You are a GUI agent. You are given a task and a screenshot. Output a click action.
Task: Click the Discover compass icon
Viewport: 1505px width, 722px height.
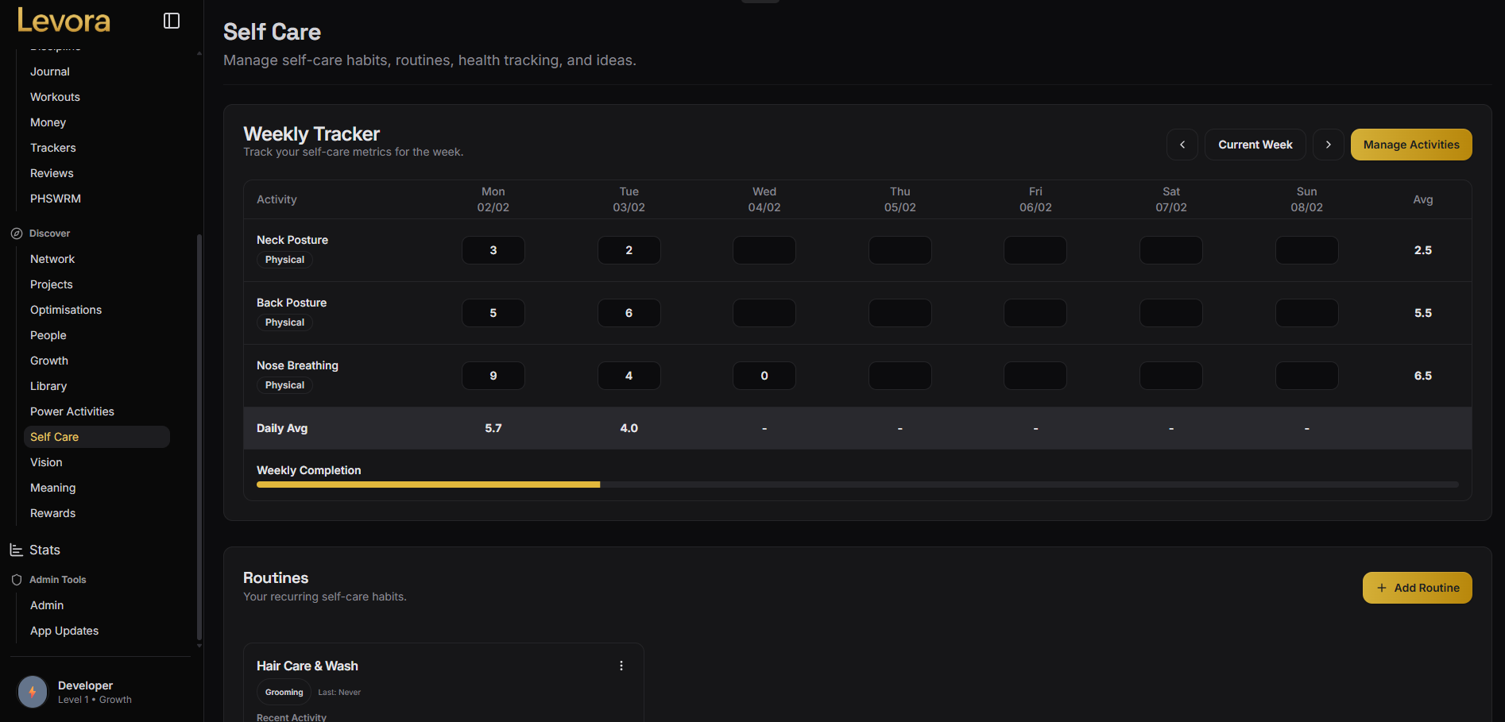pos(16,234)
